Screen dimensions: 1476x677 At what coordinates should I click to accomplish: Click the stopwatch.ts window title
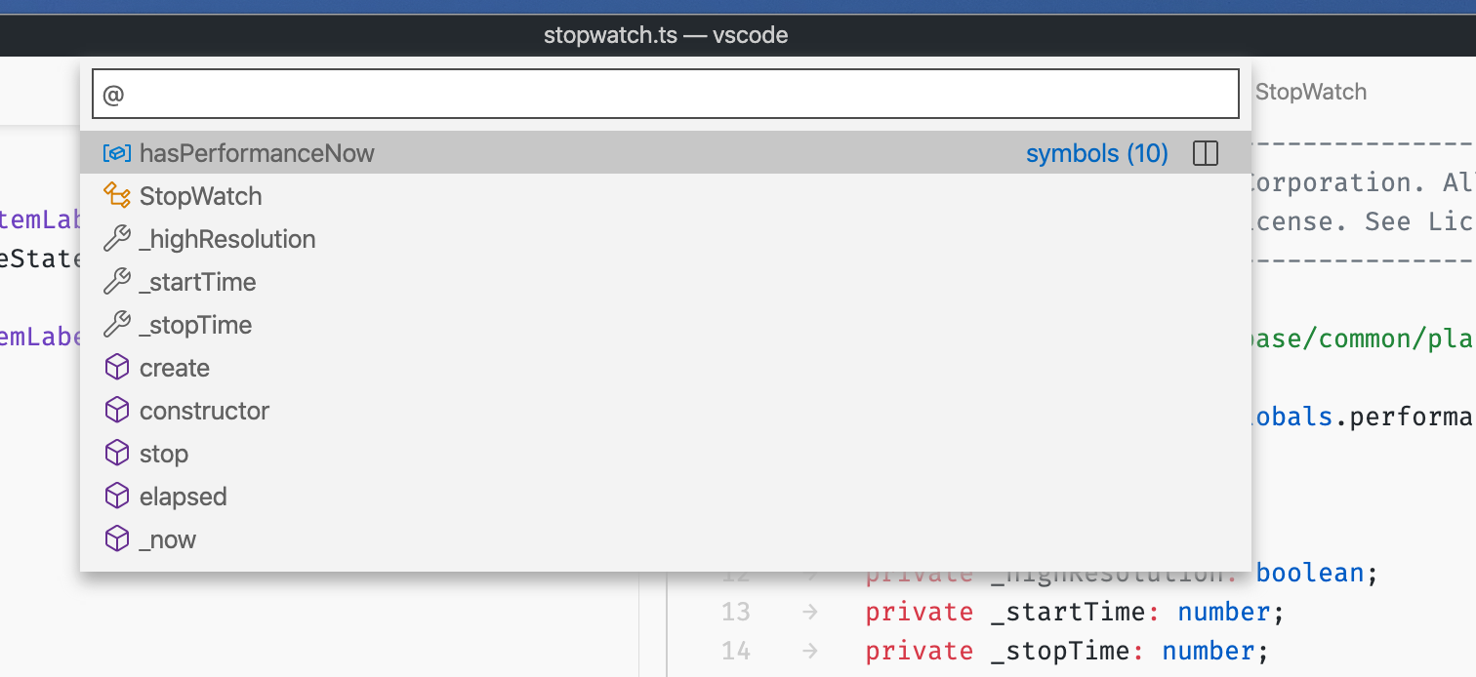point(667,35)
